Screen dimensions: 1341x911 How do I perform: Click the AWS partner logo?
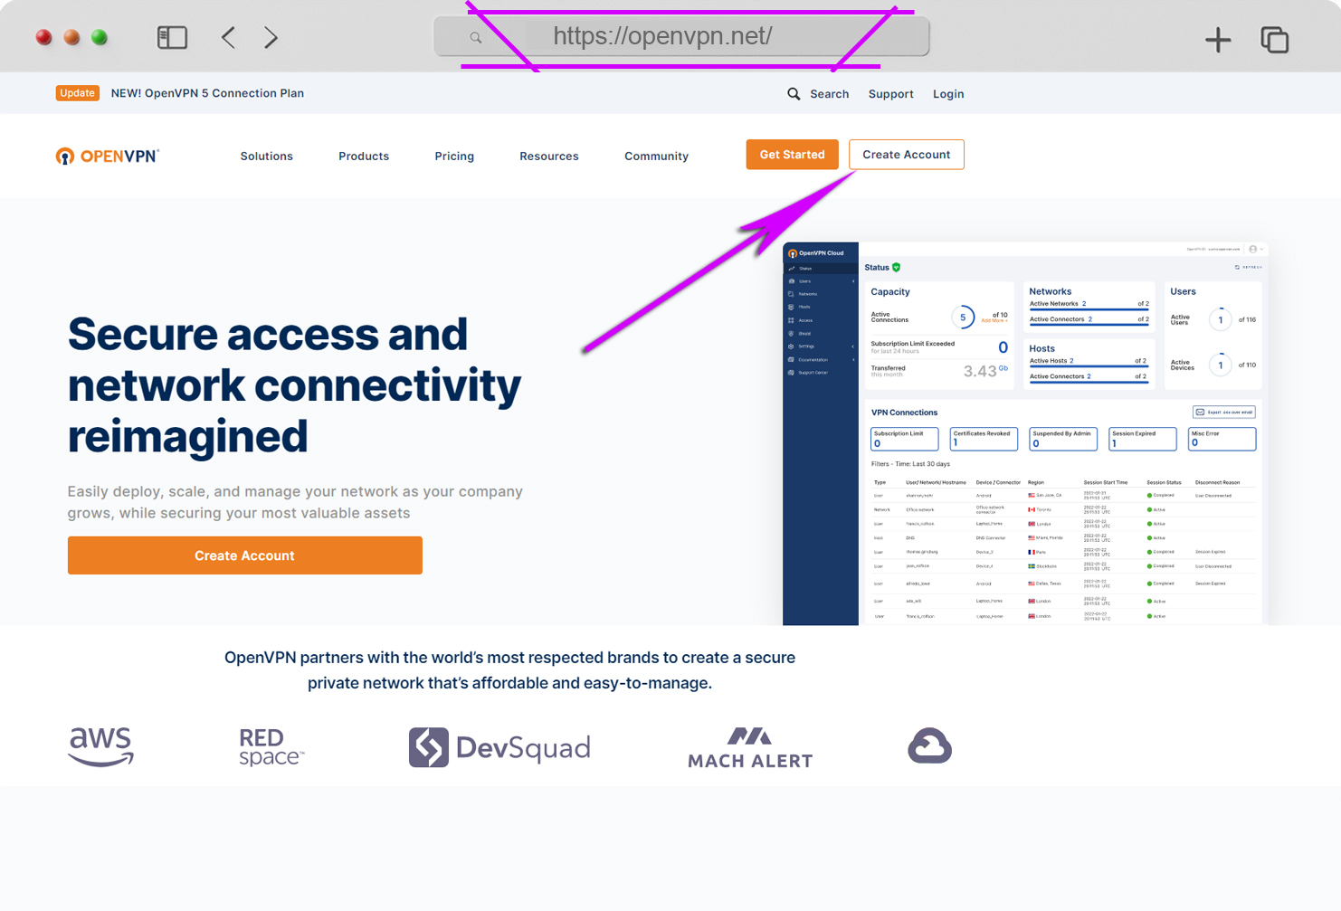(x=101, y=747)
